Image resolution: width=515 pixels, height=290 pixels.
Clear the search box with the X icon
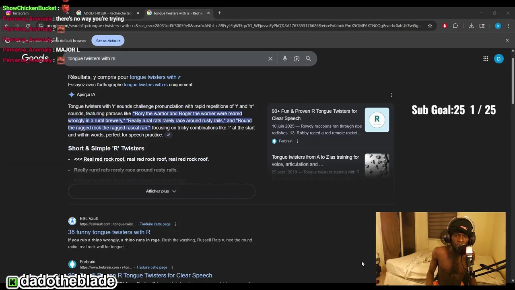(270, 59)
